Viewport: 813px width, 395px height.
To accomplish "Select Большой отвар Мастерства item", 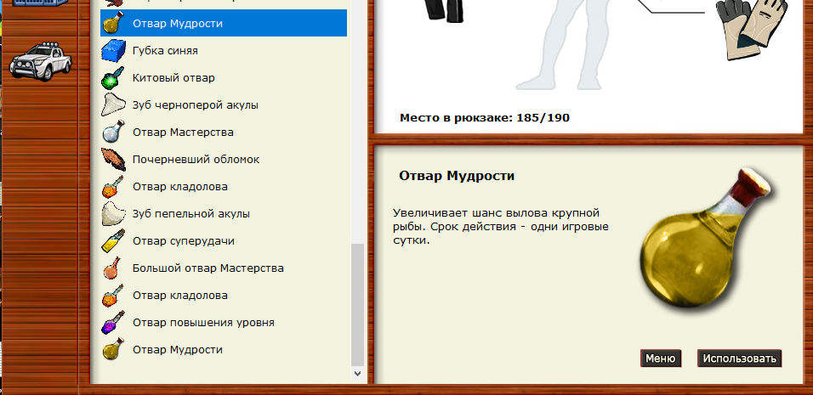I will [x=224, y=268].
